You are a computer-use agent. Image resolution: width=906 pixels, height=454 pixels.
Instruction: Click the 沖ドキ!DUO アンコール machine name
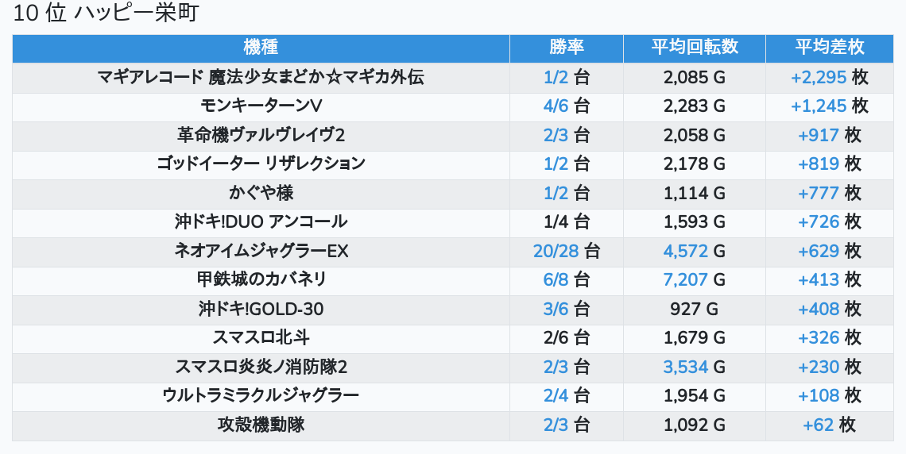point(261,222)
